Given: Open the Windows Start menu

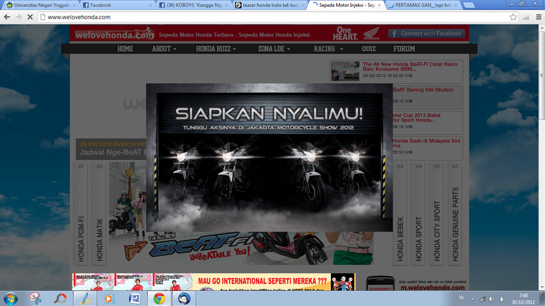Looking at the screenshot, I should click(10, 298).
